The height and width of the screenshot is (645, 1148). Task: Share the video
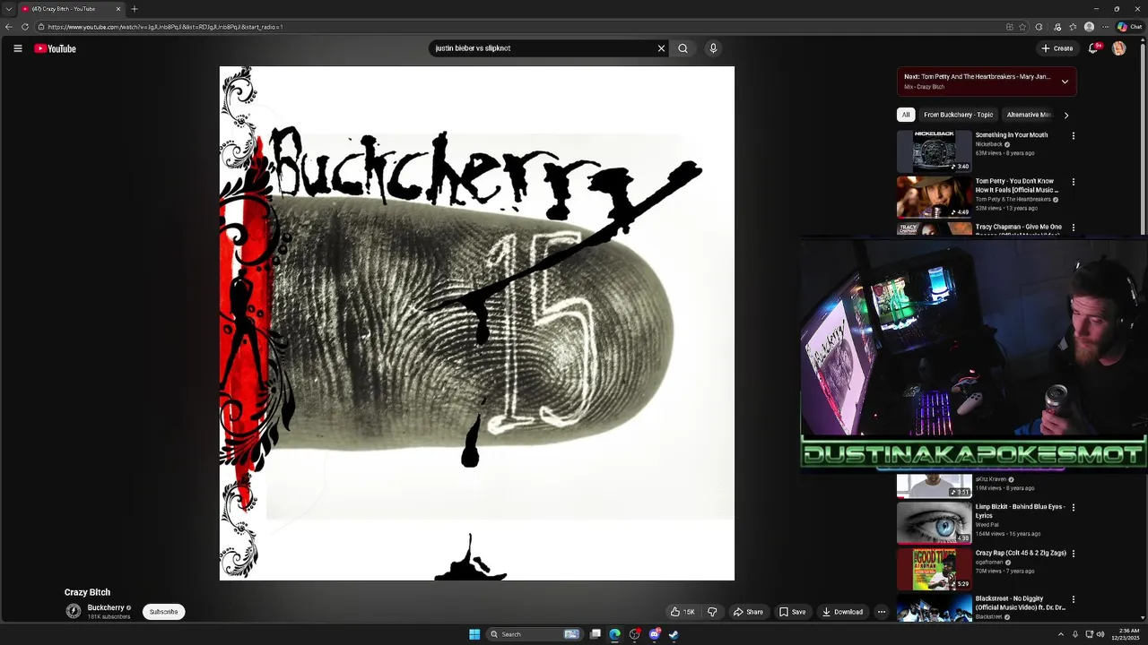click(x=748, y=612)
